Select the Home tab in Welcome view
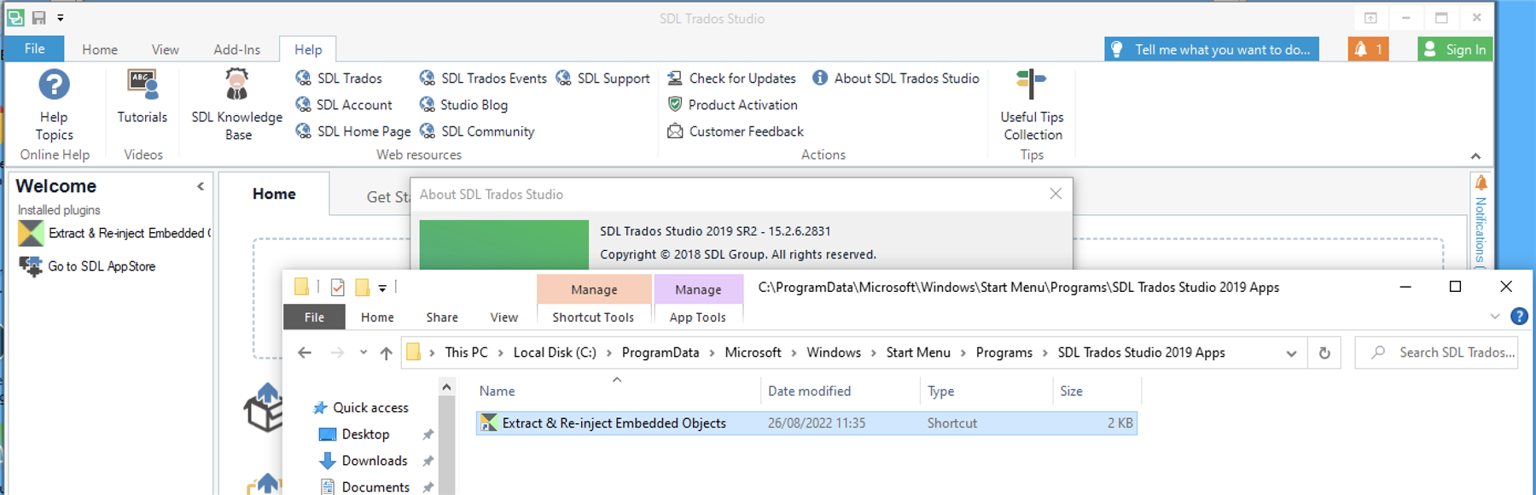This screenshot has width=1536, height=495. [x=274, y=194]
